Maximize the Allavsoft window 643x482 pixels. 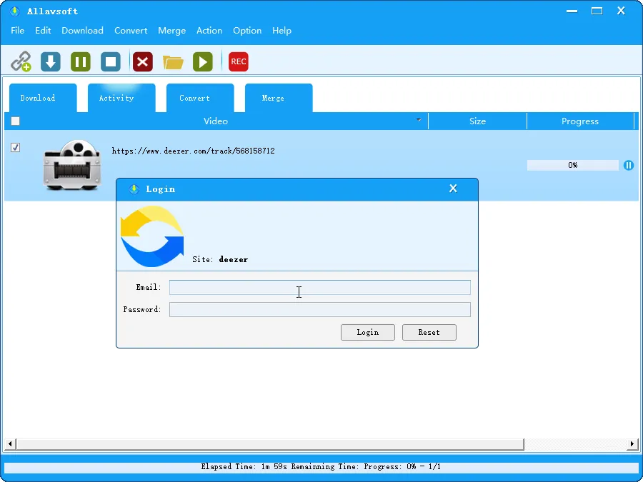point(597,11)
